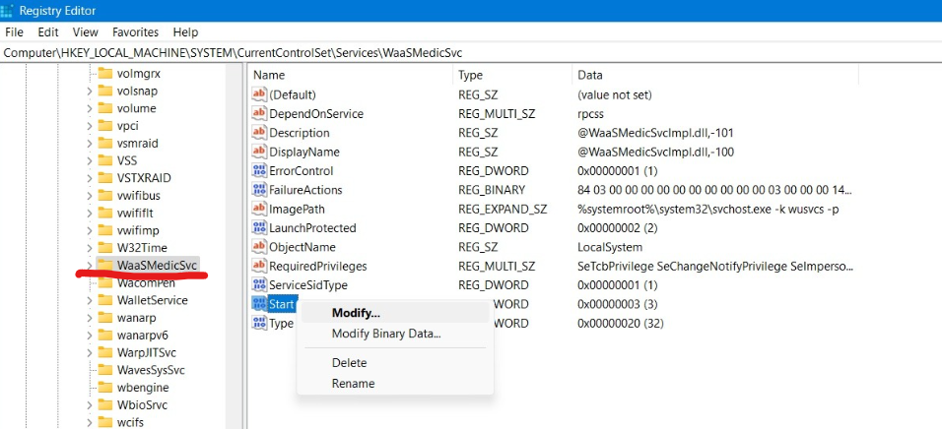Image resolution: width=942 pixels, height=429 pixels.
Task: Expand the VSTXRAID tree node
Action: (x=89, y=178)
